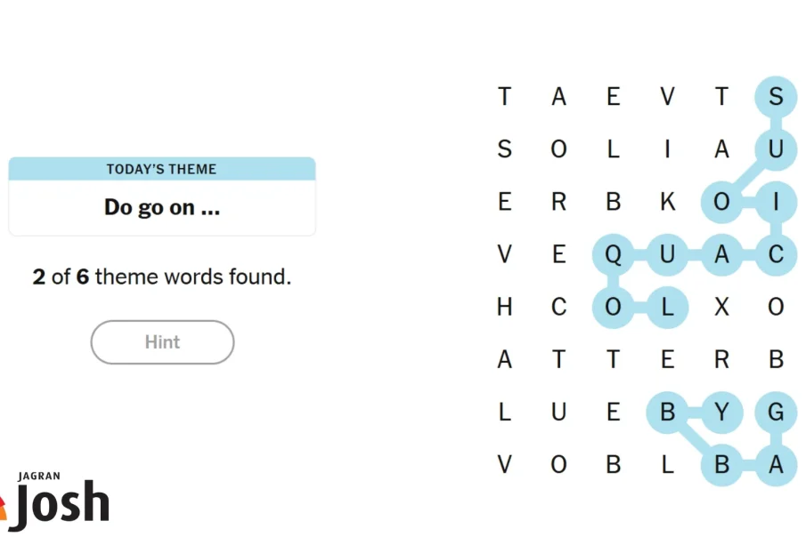
Task: Click the highlighted letter Y
Action: 721,413
